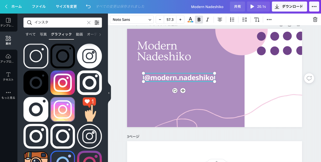Toggle bold formatting
The width and height of the screenshot is (321, 162).
tap(199, 20)
